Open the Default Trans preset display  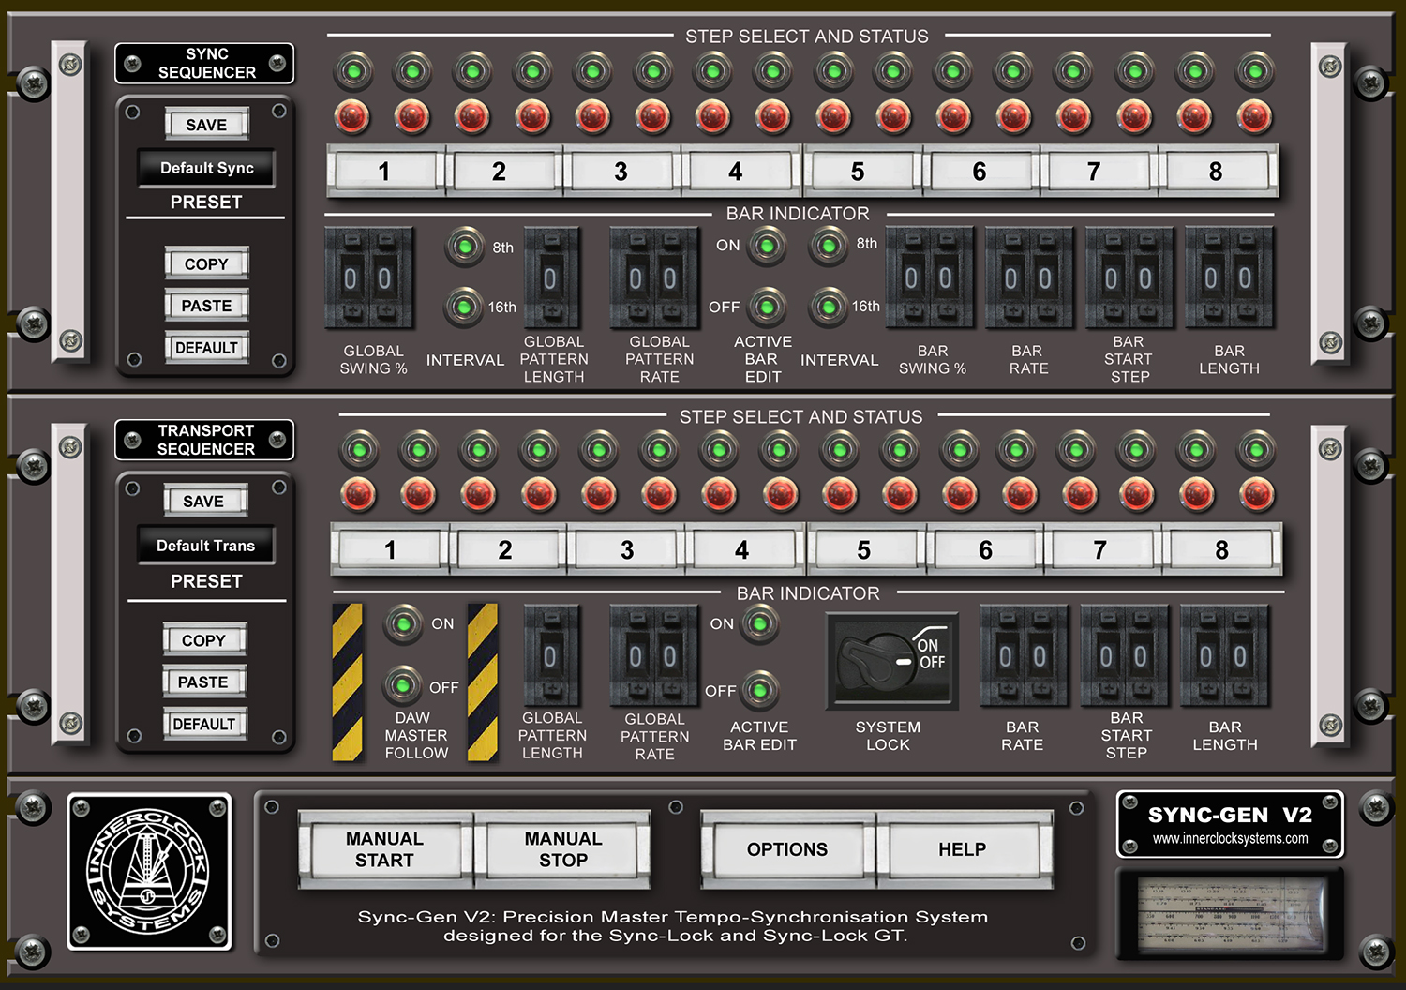206,546
